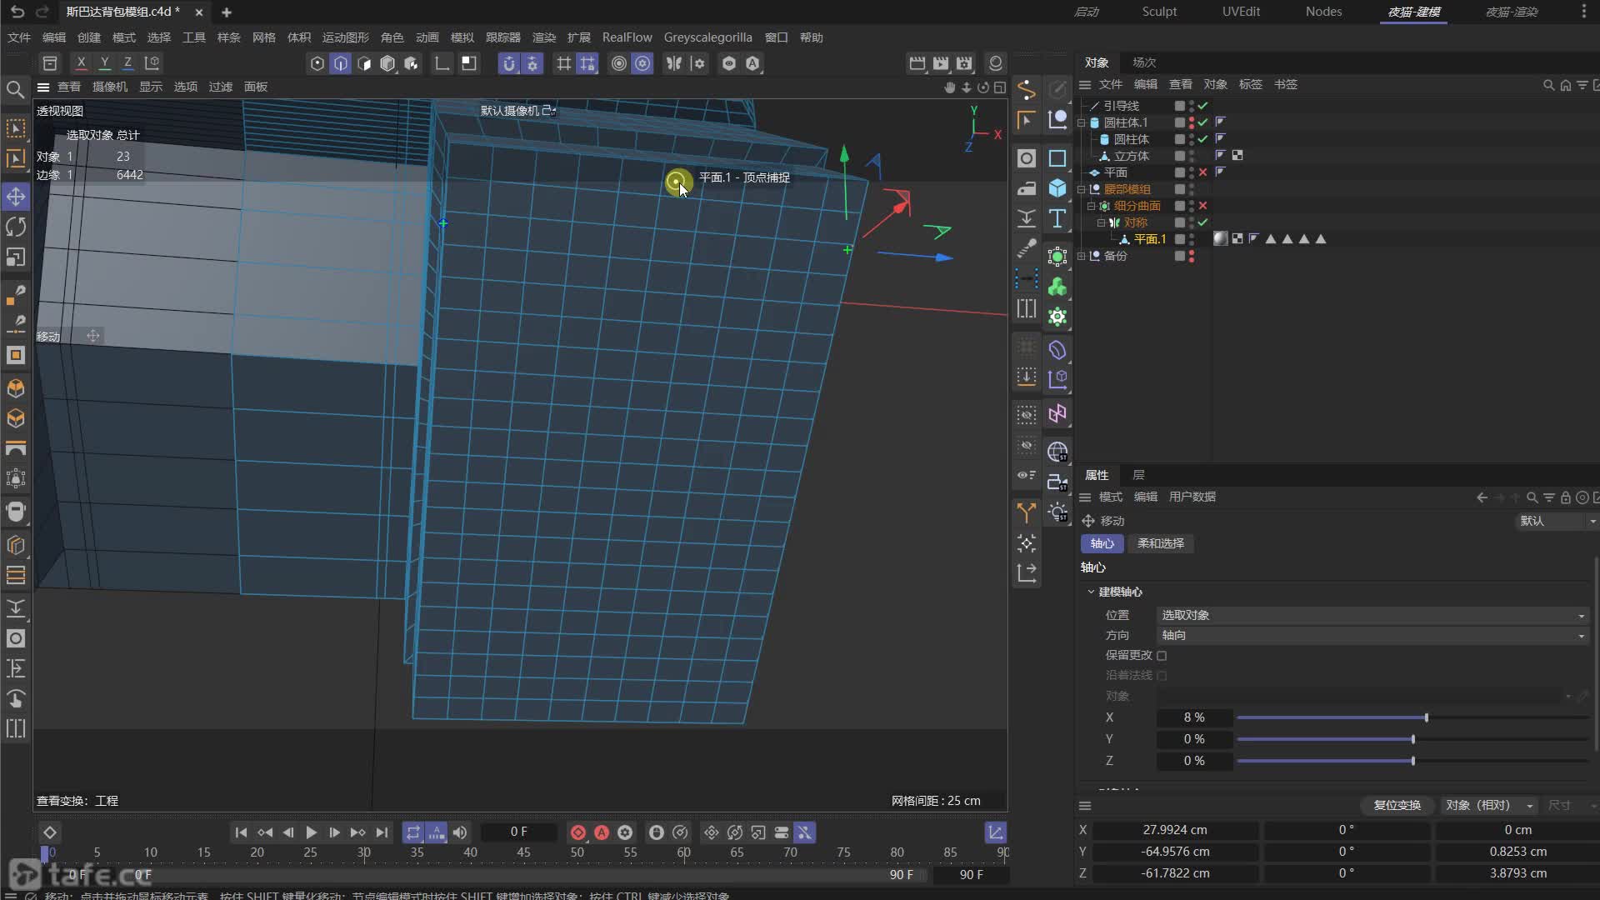Add a Cube primitive from the palette
The image size is (1600, 900).
(1057, 187)
